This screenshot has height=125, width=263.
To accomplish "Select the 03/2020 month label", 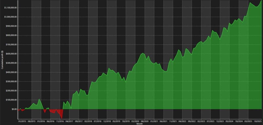I will coord(135,121).
